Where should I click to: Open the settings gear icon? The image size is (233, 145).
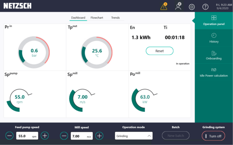(192, 7)
